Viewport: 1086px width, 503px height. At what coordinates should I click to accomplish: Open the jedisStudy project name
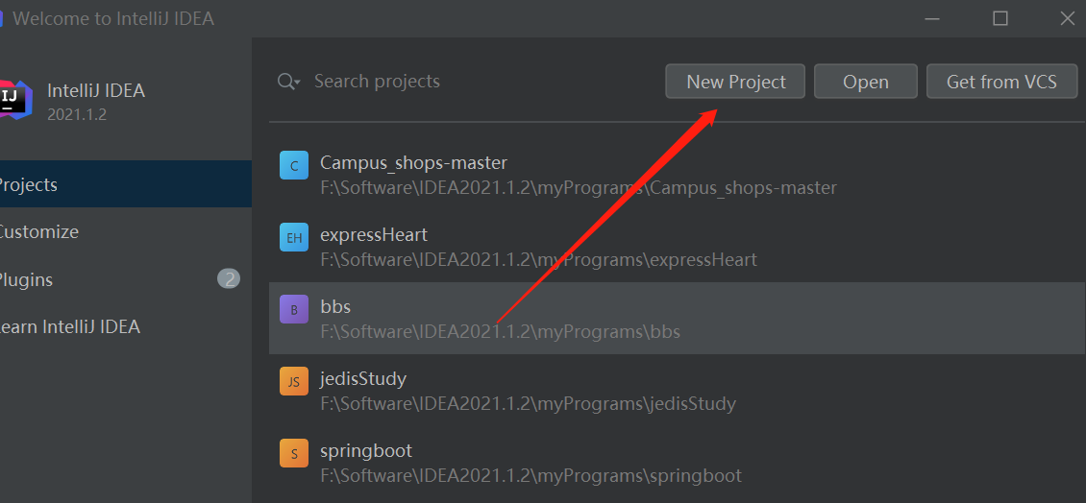coord(363,378)
